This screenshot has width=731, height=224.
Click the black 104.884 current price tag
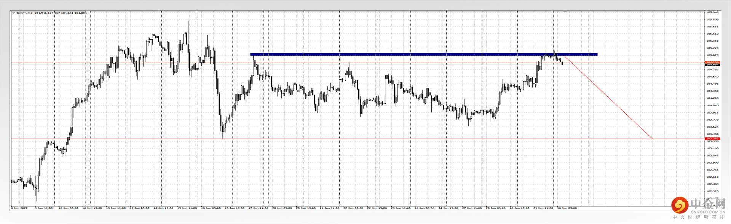pos(712,65)
